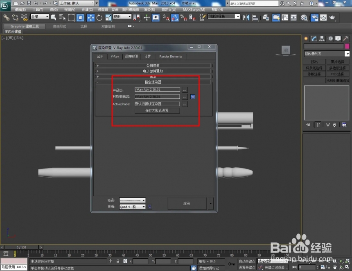Toggle the lock beside 材质编辑器 renderer
The width and height of the screenshot is (352, 271).
(193, 97)
